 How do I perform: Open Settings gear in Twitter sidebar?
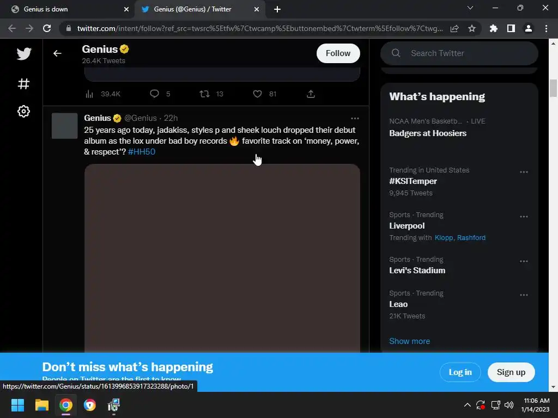(x=23, y=112)
